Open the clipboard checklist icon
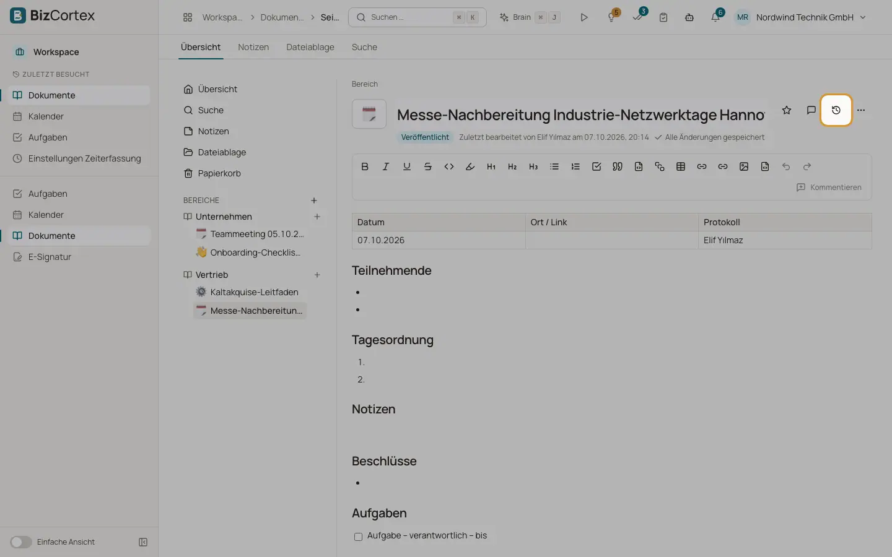The image size is (892, 557). pyautogui.click(x=663, y=17)
